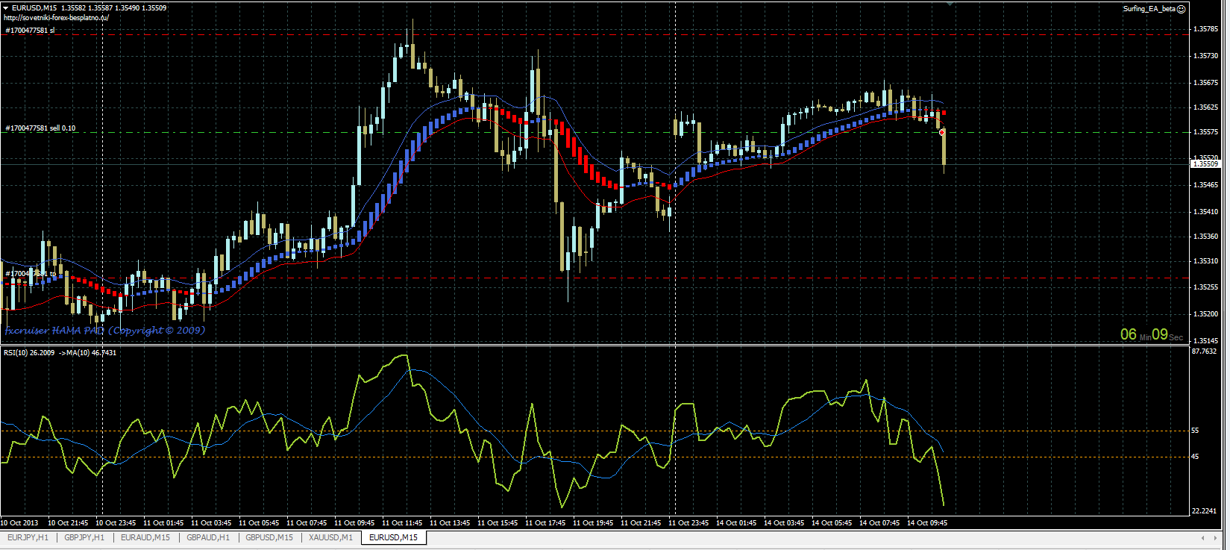The image size is (1230, 550).
Task: Click the '14 Oct 09:45' time axis label
Action: 927,523
